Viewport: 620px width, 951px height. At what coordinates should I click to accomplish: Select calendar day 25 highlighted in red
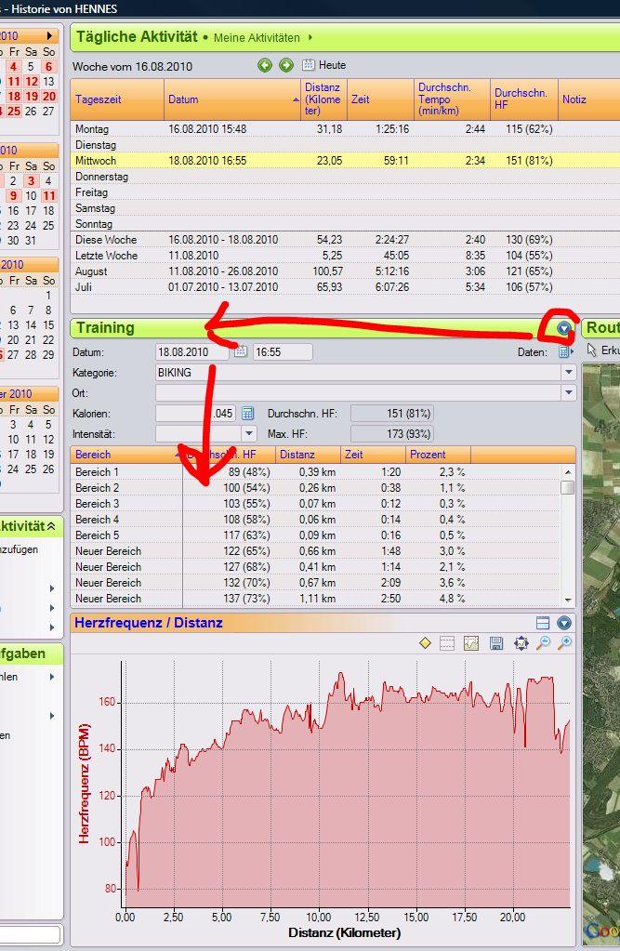tap(13, 111)
